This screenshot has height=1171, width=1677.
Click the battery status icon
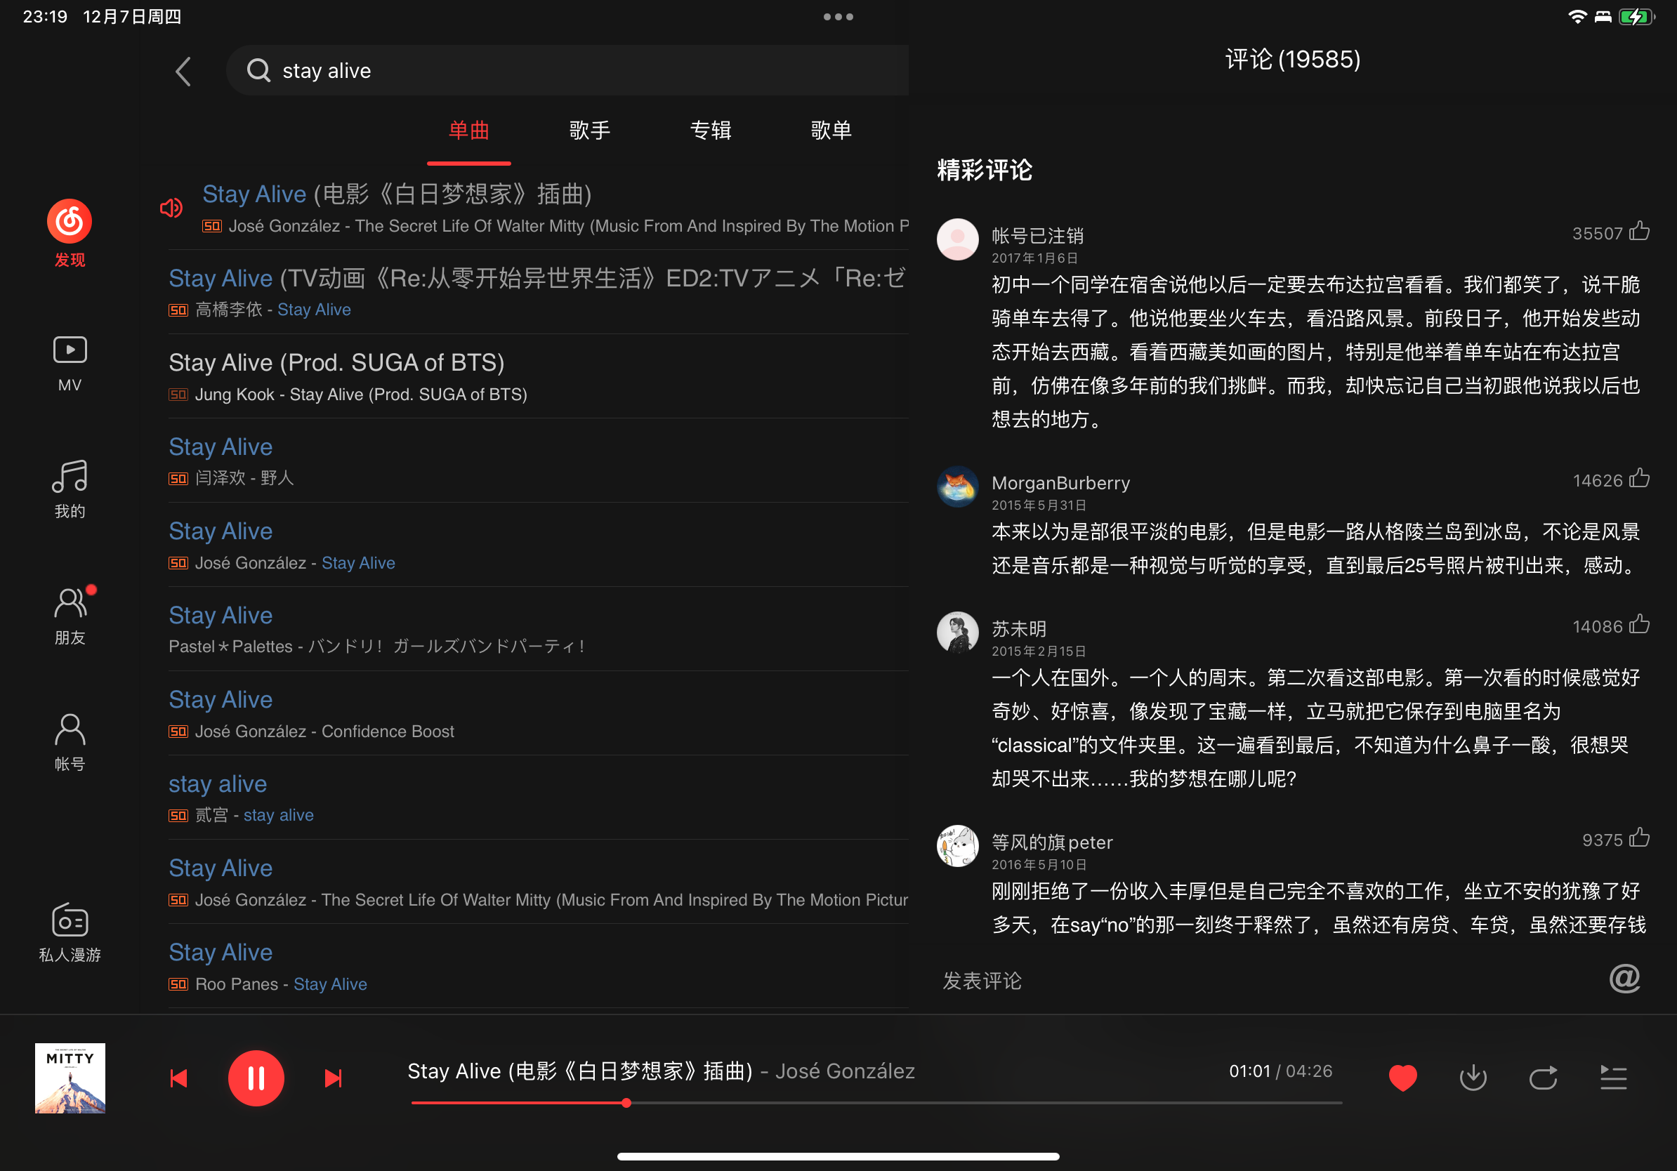tap(1636, 17)
